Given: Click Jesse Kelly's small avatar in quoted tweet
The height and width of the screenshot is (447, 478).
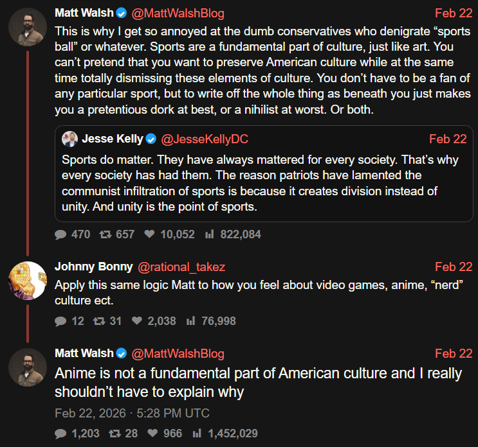Looking at the screenshot, I should click(x=69, y=139).
